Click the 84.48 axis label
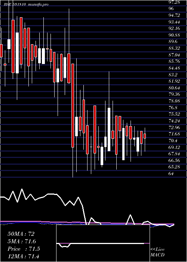 tap(175, 68)
